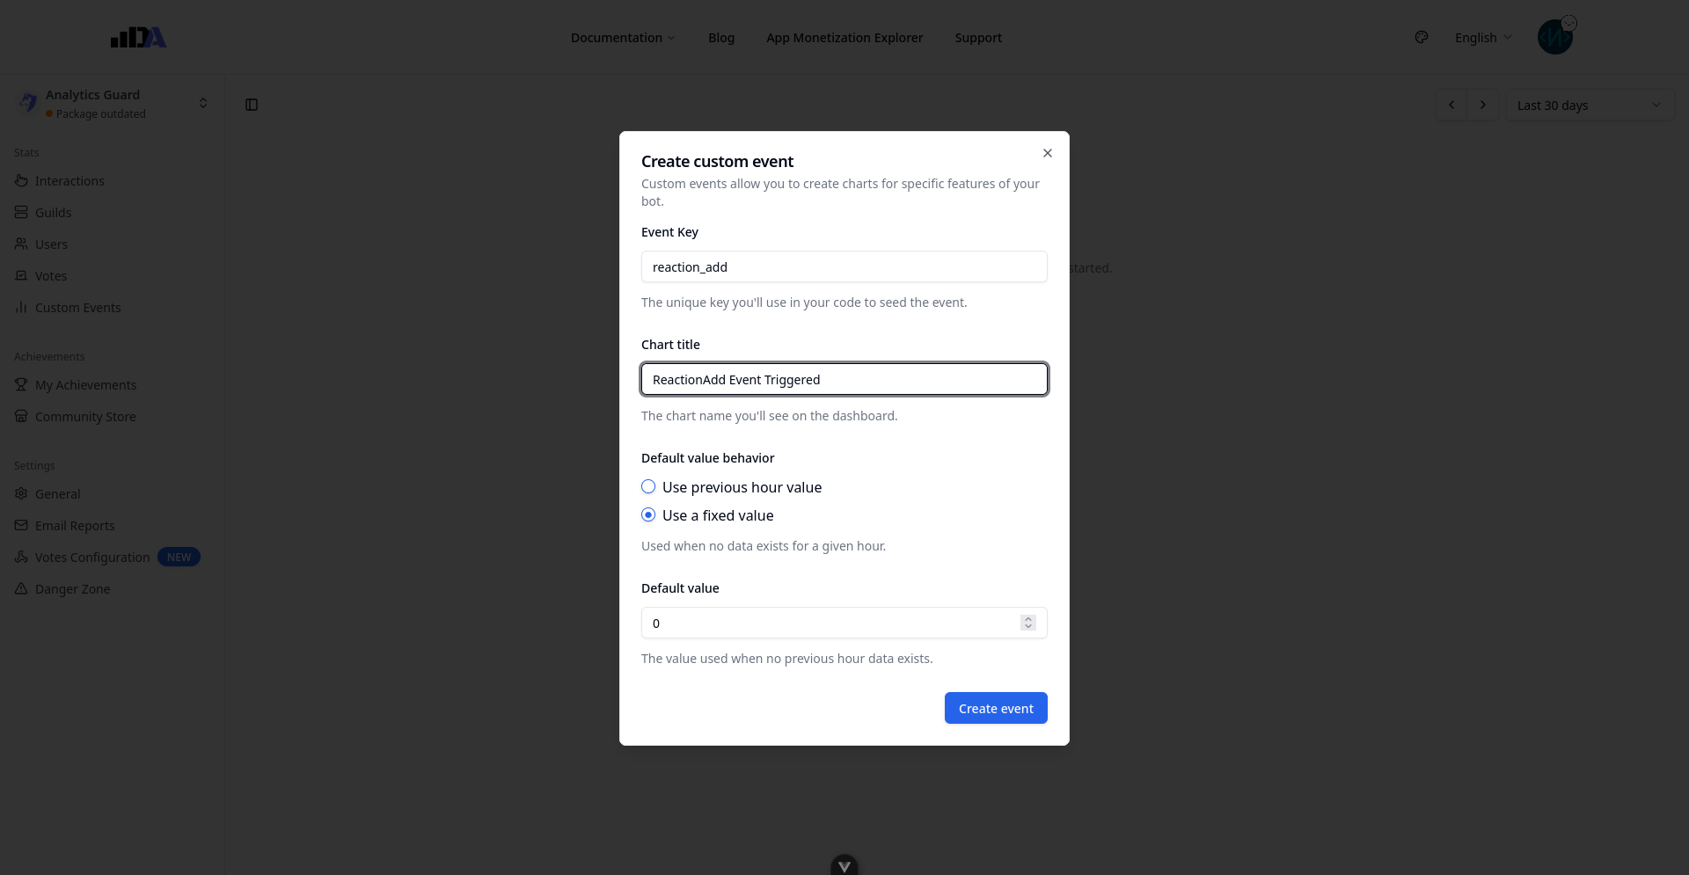Click the Interactions sidebar icon

(x=21, y=181)
